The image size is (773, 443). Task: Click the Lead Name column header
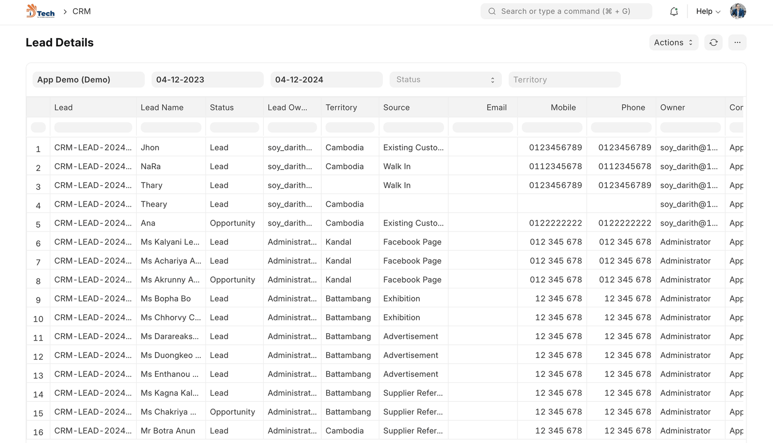[162, 107]
